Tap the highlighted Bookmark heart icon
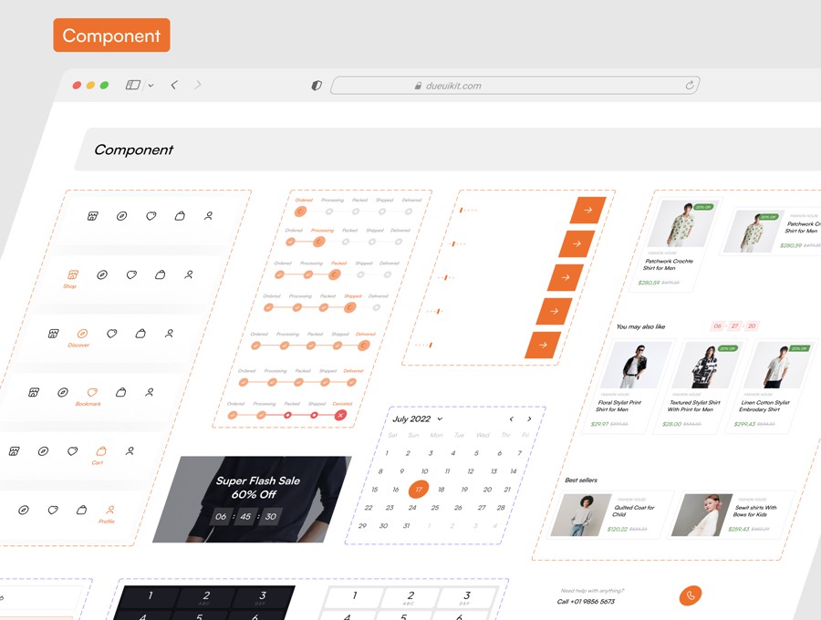Viewport: 821px width, 620px height. tap(91, 392)
